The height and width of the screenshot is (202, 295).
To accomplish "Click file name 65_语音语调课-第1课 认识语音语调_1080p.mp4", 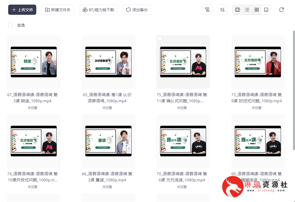I will tap(107, 98).
